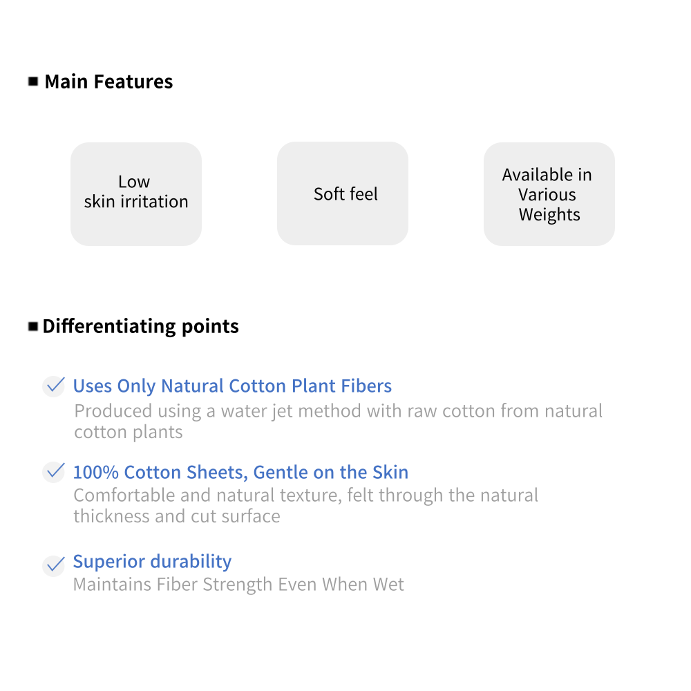691x691 pixels.
Task: Click the word 'Weights' in the third card
Action: coord(549,215)
